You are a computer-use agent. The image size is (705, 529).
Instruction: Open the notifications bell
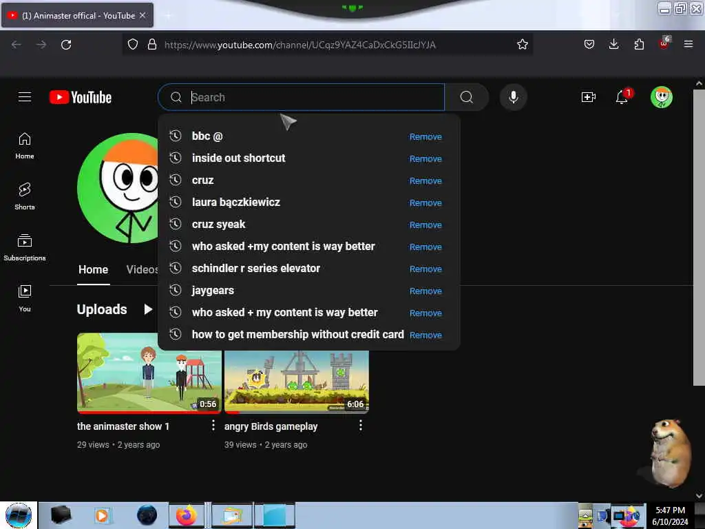[x=622, y=96]
